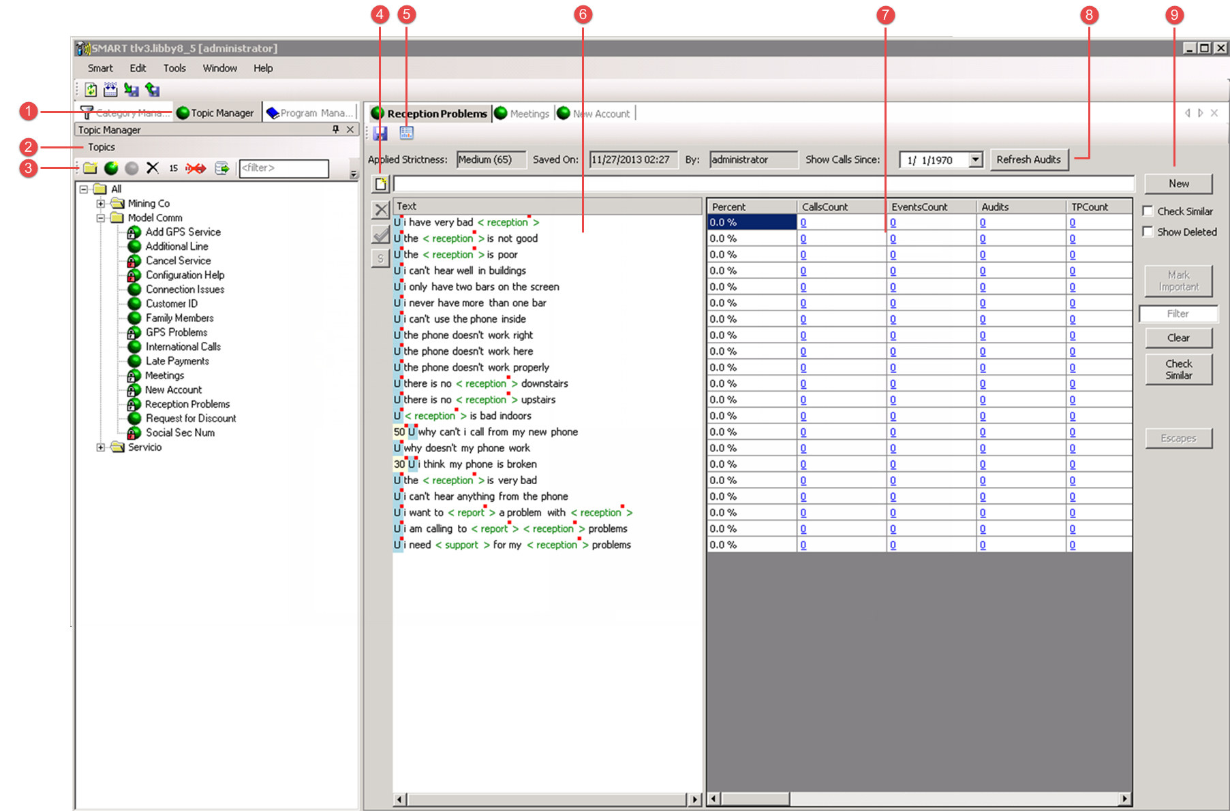This screenshot has height=811, width=1230.
Task: Enable the Check Similar checkbox
Action: [x=1148, y=211]
